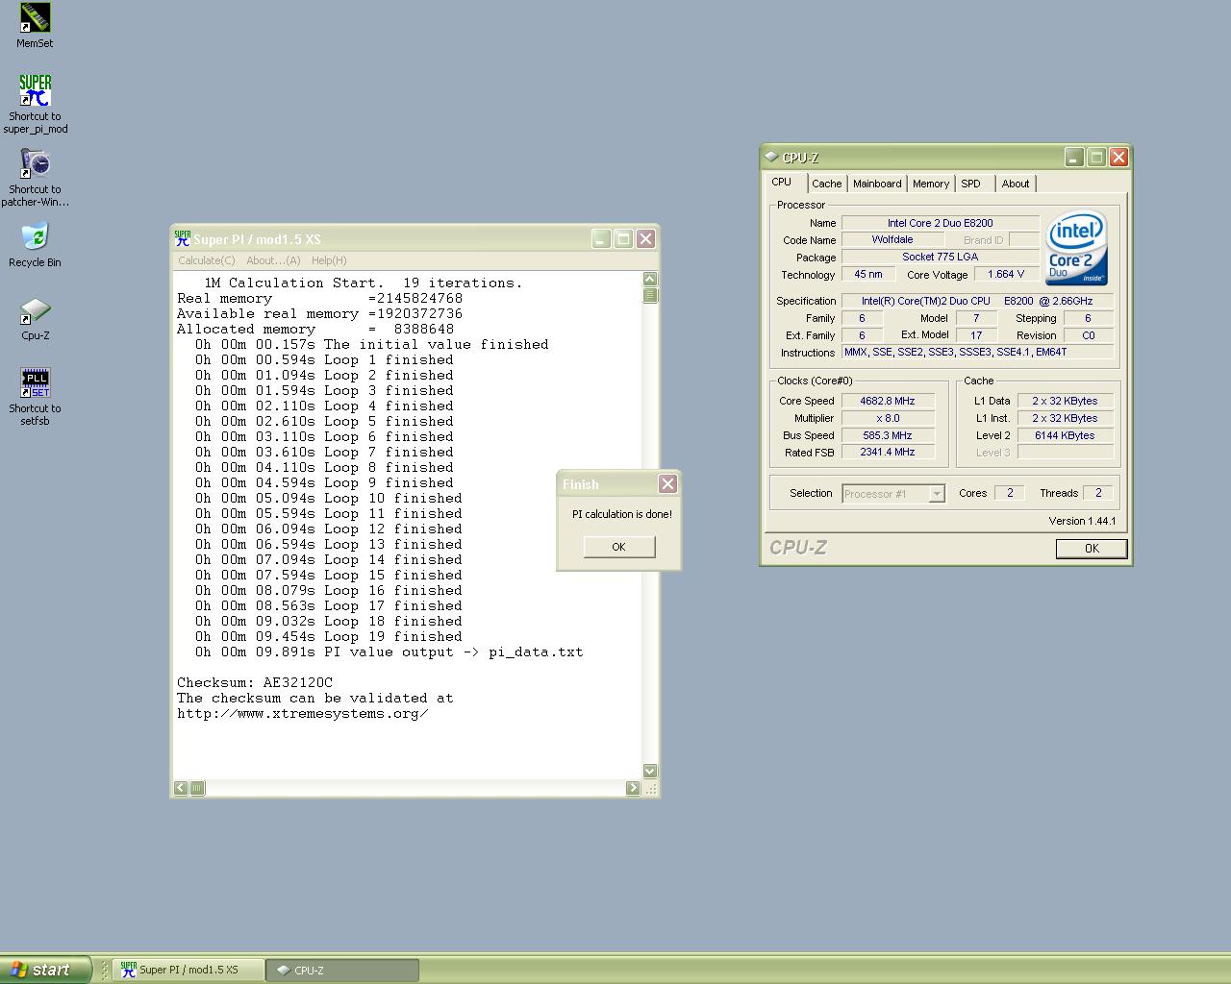Click the Multiplier value x 8.0
The image size is (1231, 984).
coord(888,418)
